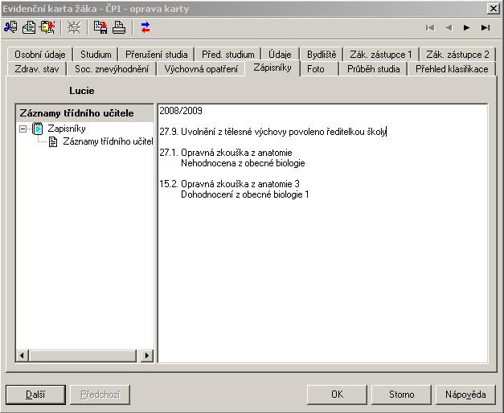Open the Bydliště tab

coord(322,55)
